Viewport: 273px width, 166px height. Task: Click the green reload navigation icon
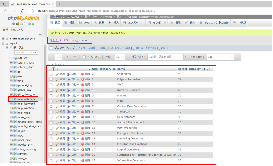click(33, 24)
